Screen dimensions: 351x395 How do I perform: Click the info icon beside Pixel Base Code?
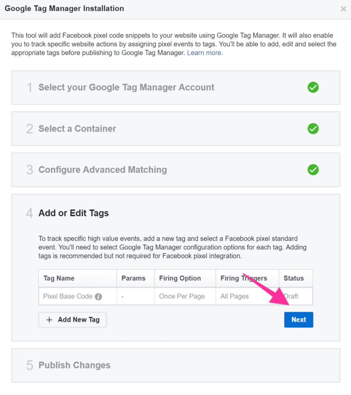tap(98, 297)
